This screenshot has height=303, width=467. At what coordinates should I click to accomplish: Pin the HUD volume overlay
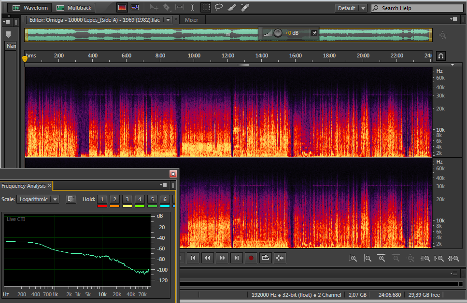(314, 33)
